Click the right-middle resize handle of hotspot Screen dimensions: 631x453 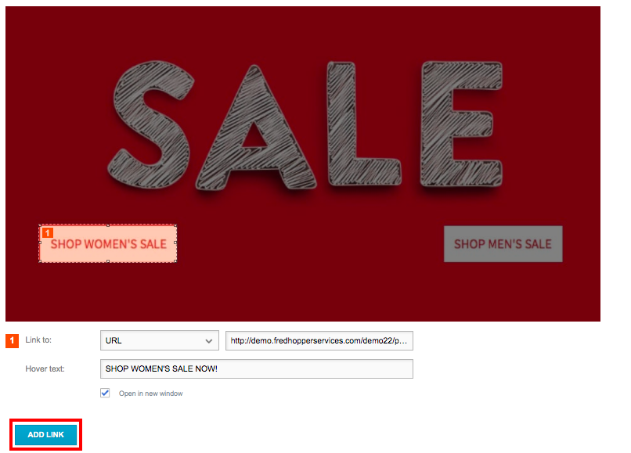(175, 243)
